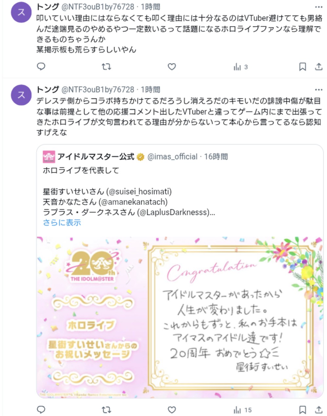
Task: Open more options on first tweet
Action: coord(318,7)
